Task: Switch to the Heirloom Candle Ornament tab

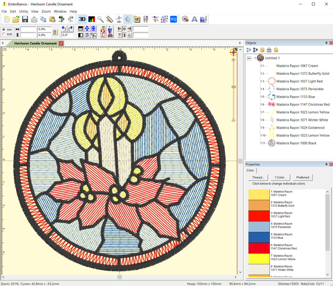Action: [x=35, y=43]
